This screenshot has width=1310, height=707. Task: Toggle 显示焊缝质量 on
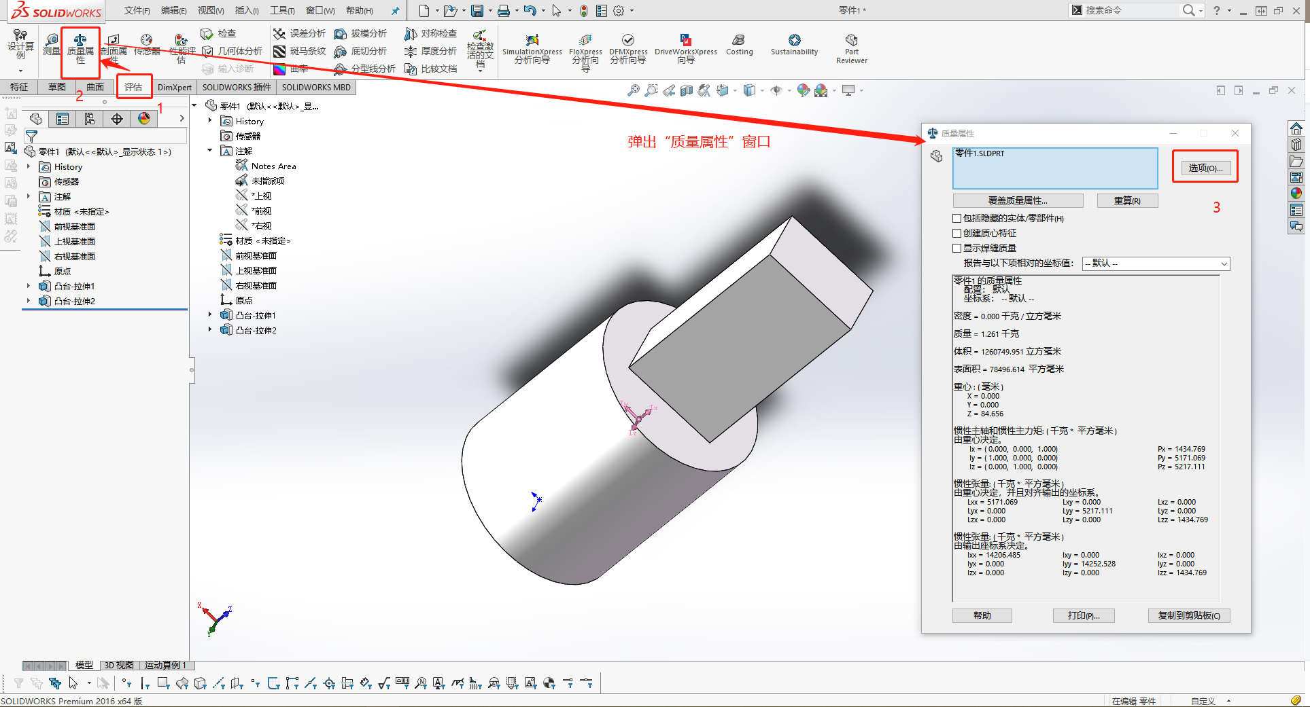[x=956, y=247]
